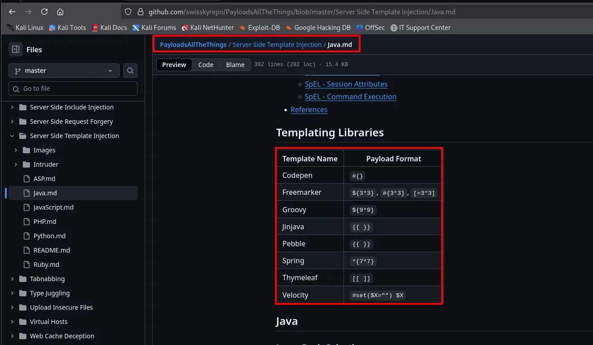Open JavaScript.md in file tree

[x=53, y=207]
